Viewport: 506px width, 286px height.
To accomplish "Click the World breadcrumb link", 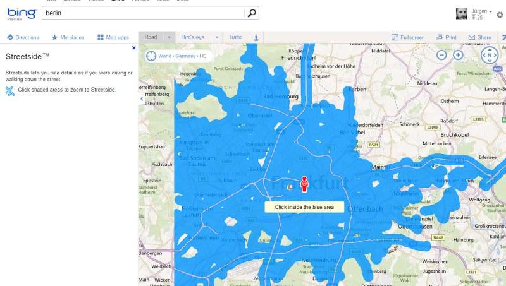I will click(165, 56).
